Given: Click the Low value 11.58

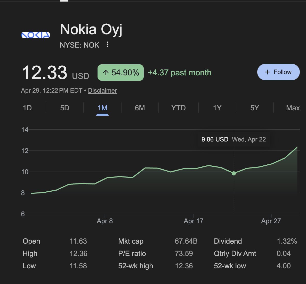Looking at the screenshot, I should 78,266.
